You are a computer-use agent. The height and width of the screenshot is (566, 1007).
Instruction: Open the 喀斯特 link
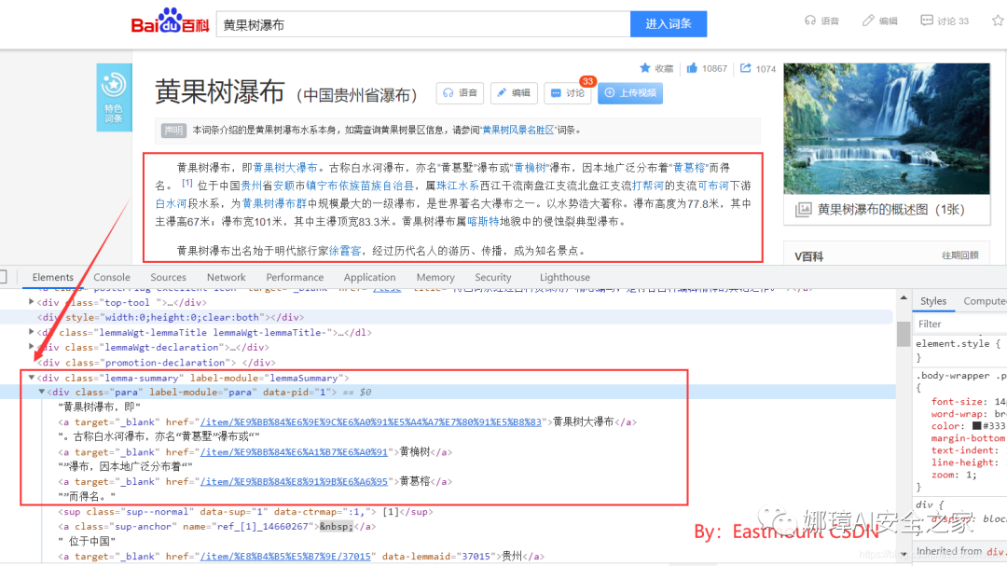[483, 222]
